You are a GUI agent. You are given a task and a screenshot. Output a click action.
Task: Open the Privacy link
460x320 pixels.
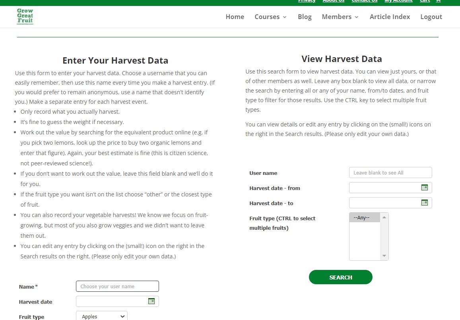(x=307, y=1)
